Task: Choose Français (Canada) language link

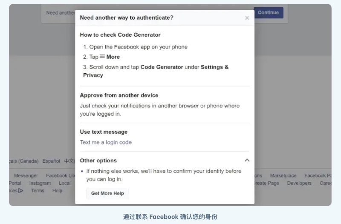Action: [x=24, y=161]
